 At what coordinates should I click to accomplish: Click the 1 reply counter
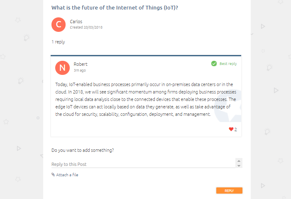58,42
